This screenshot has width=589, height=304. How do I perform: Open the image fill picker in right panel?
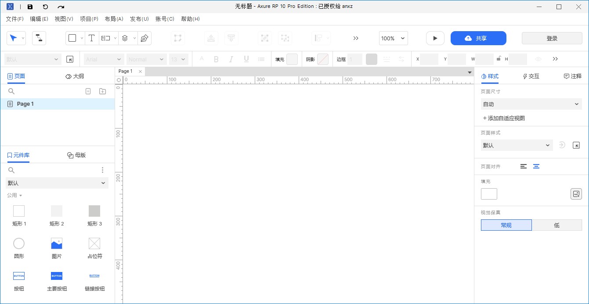click(576, 193)
